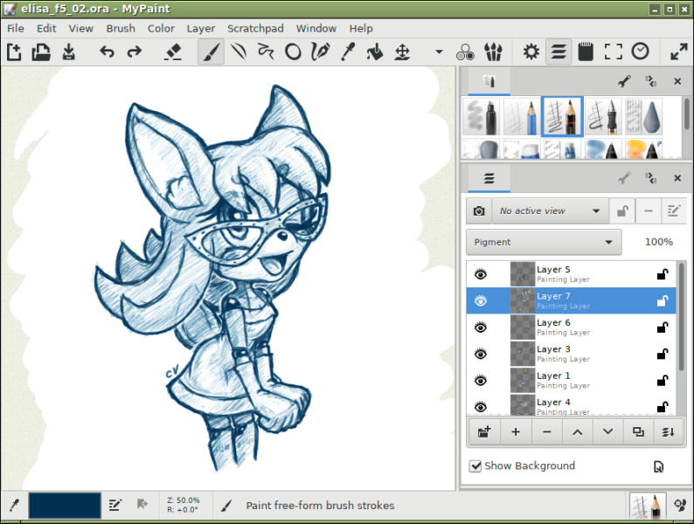
Task: Open the Window menu
Action: pos(316,28)
